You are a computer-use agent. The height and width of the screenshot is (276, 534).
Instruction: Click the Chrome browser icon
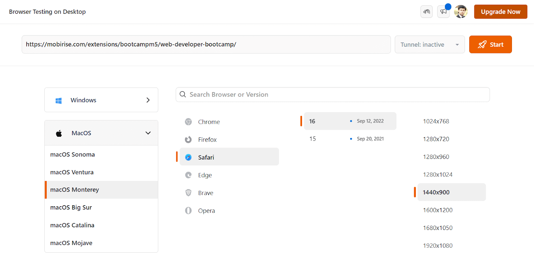(188, 122)
